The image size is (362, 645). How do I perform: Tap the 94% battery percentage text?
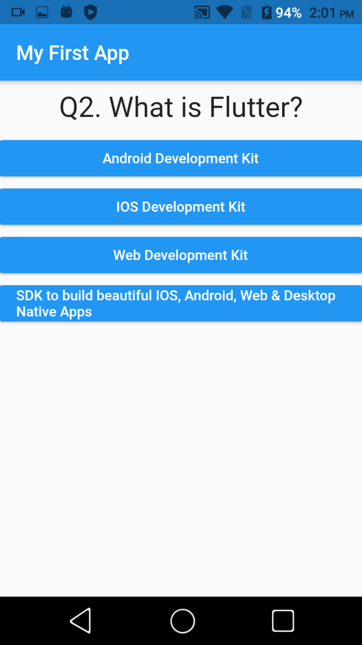pos(289,13)
